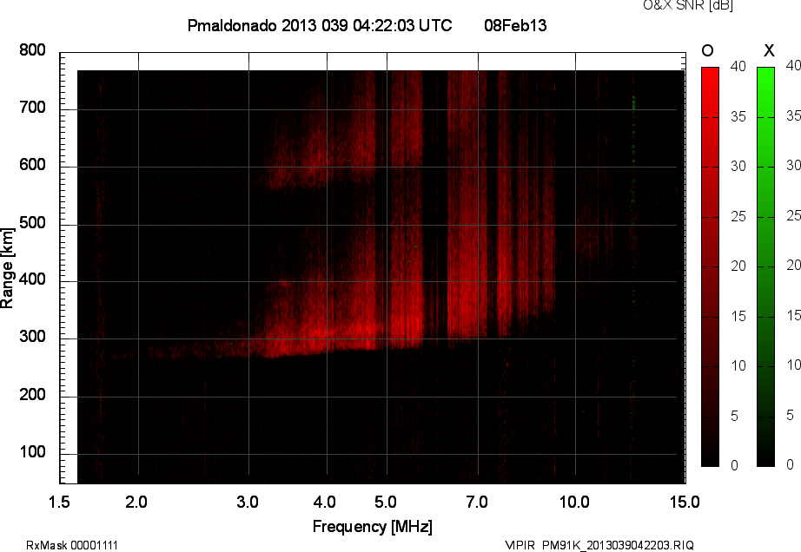Click the red O colorbar

pos(710,266)
